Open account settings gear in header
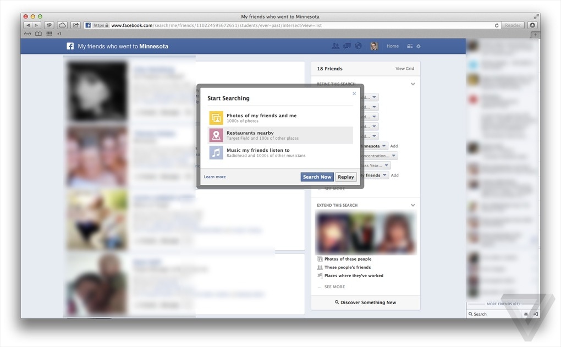The height and width of the screenshot is (347, 561). tap(418, 46)
